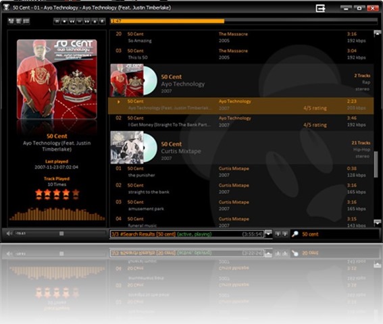The width and height of the screenshot is (383, 324).
Task: Switch to playlist button 2
Action: 285,234
